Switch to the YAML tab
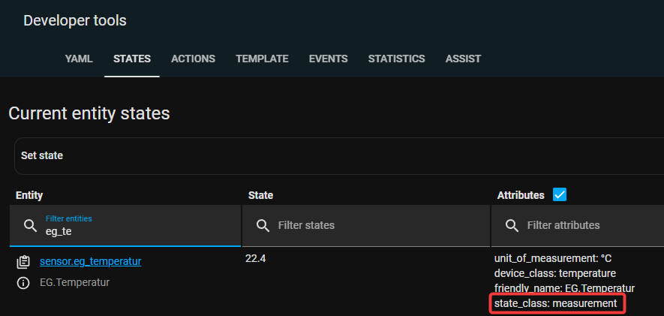The height and width of the screenshot is (316, 664). (x=79, y=59)
